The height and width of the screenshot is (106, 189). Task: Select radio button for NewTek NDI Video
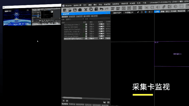click(86, 27)
